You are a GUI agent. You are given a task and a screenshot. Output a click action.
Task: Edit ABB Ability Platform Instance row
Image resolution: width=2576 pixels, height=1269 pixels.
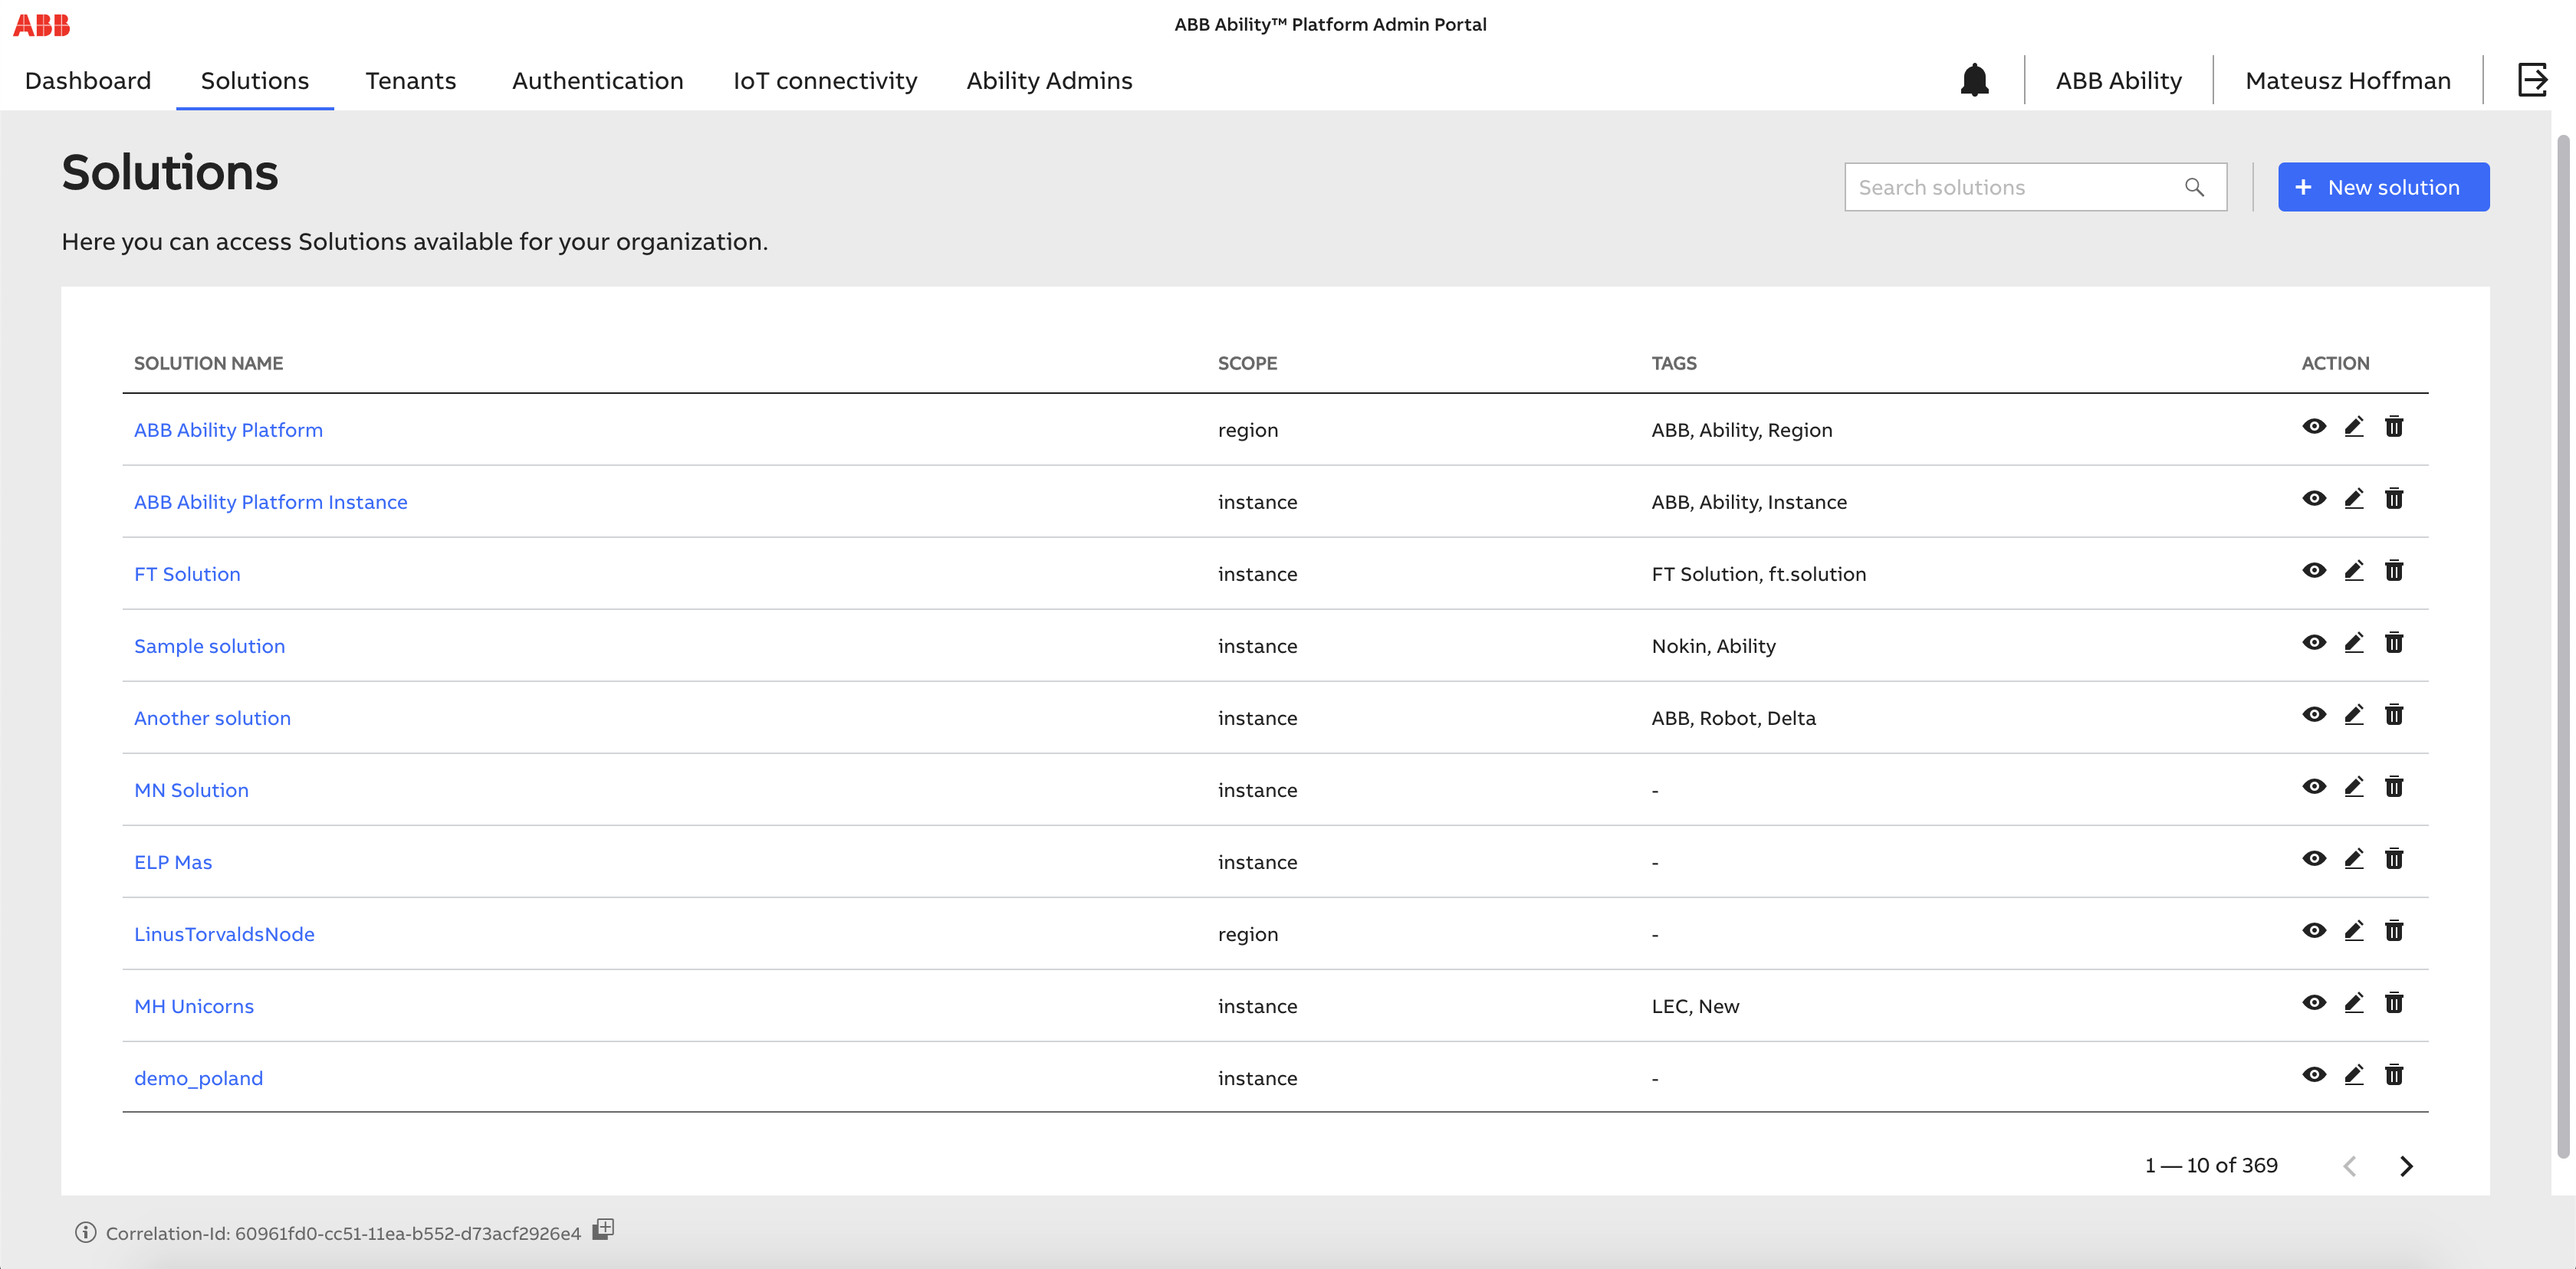(x=2354, y=499)
